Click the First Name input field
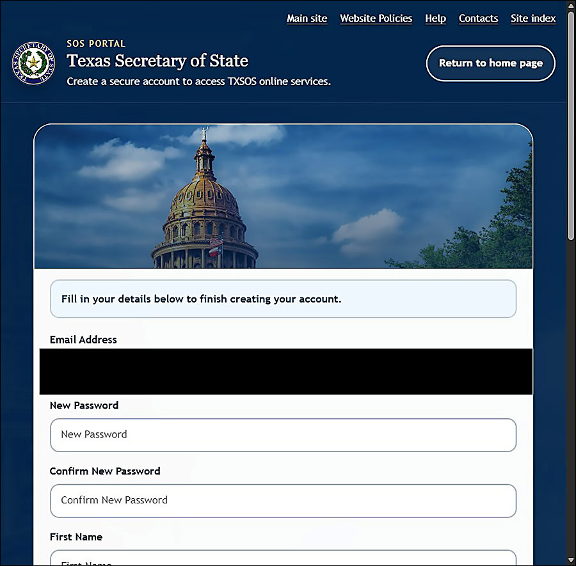This screenshot has width=576, height=566. pos(283,558)
